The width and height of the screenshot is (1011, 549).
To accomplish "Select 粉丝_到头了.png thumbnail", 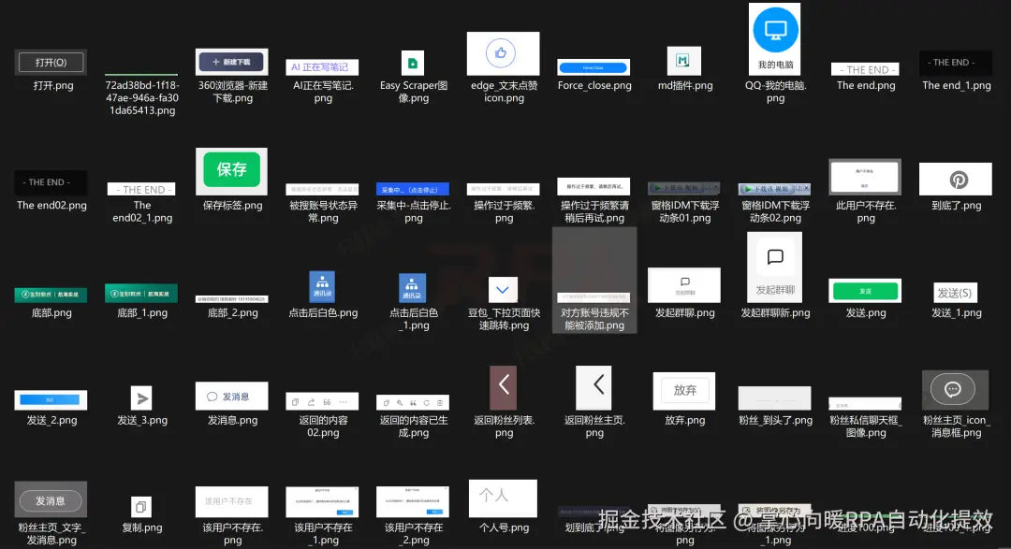I will tap(774, 398).
